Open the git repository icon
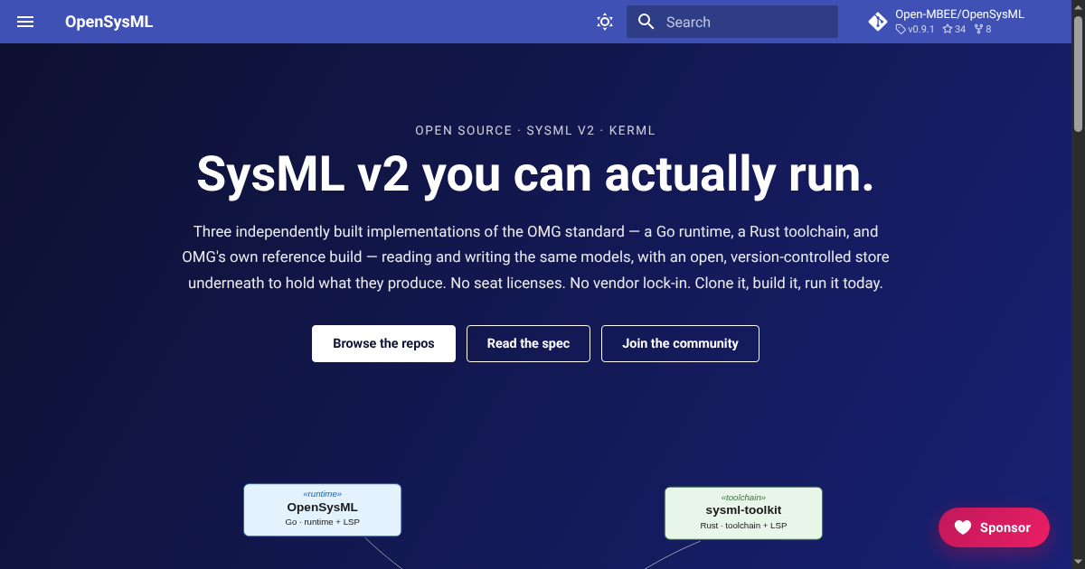 (877, 22)
